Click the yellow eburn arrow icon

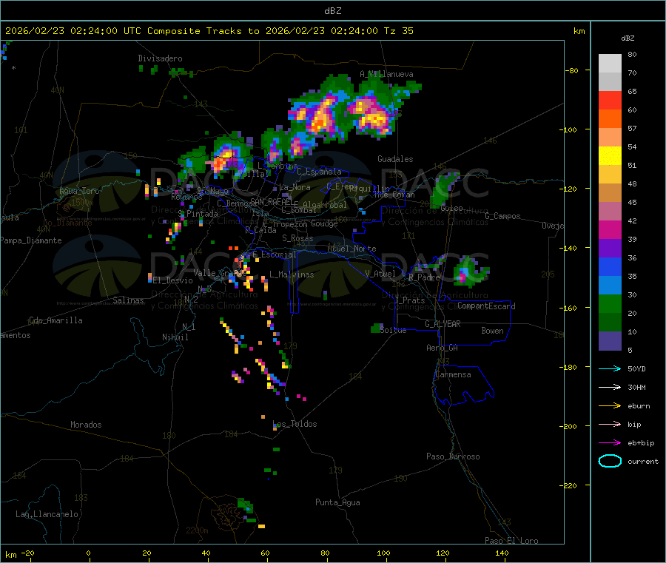pyautogui.click(x=610, y=405)
